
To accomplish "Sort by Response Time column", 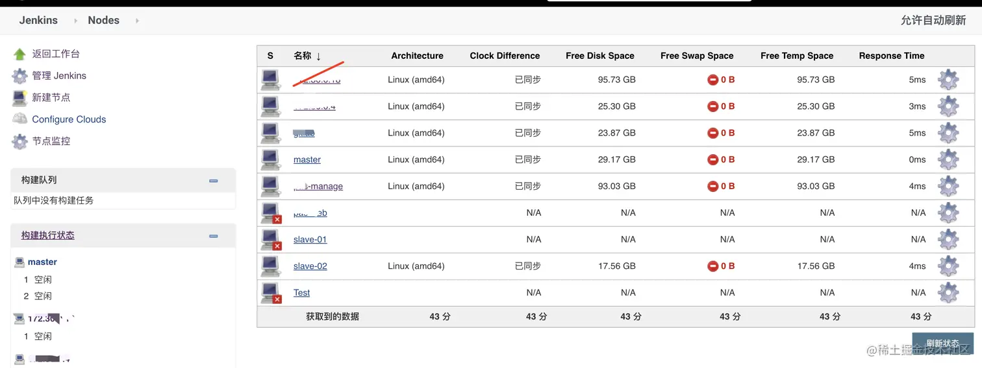I will pos(891,56).
